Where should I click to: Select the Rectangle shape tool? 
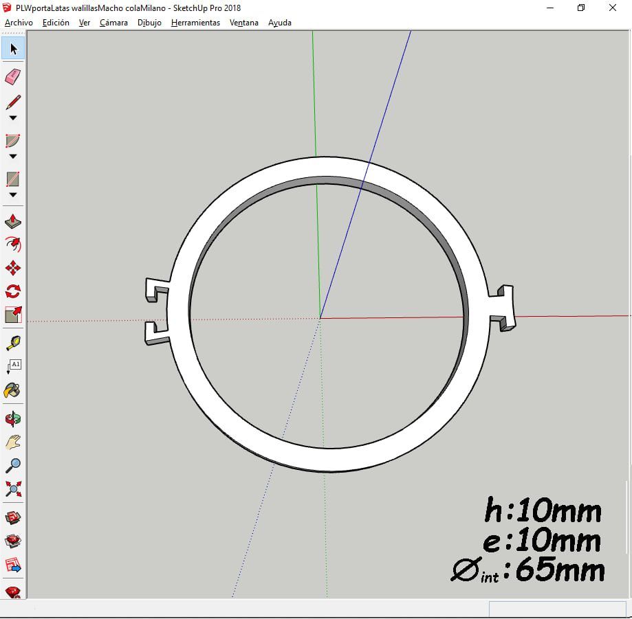[x=13, y=179]
